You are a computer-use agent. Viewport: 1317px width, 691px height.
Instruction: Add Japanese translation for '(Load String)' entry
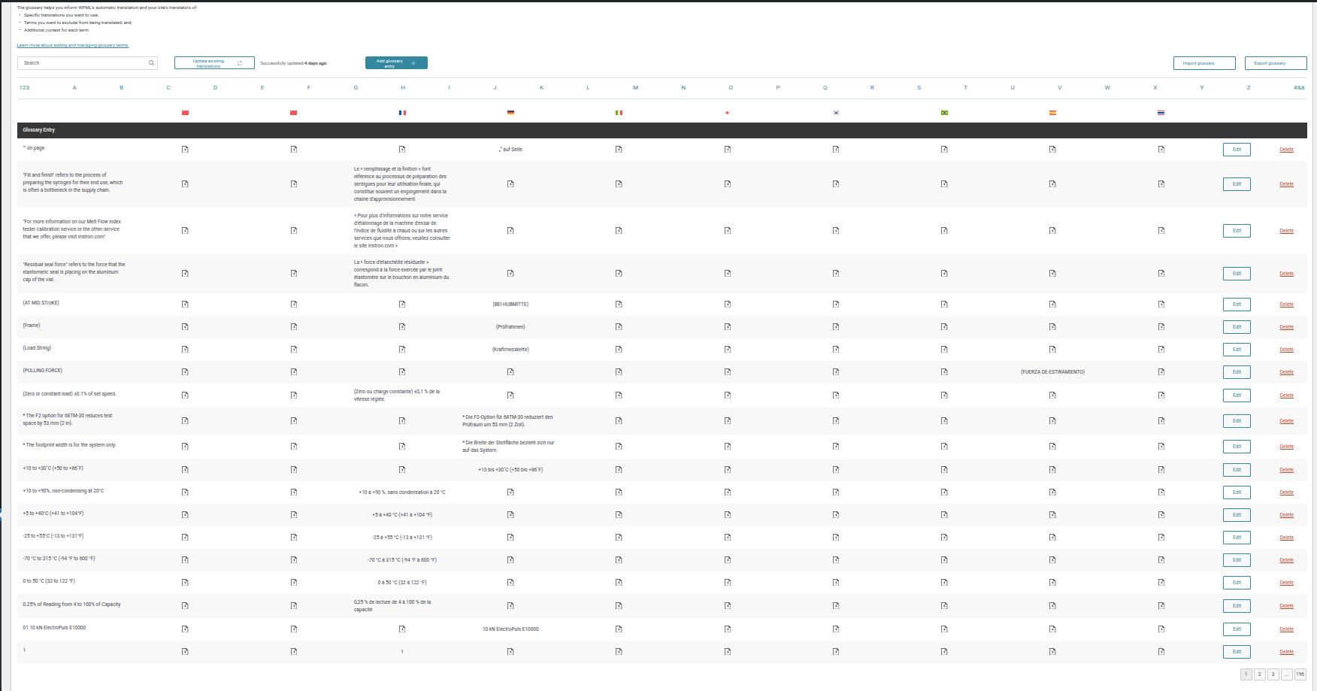pos(728,350)
